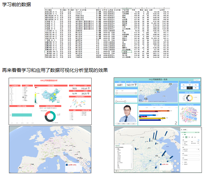Click 添加图层 button in layer pane
The width and height of the screenshot is (205, 176).
coord(184,129)
